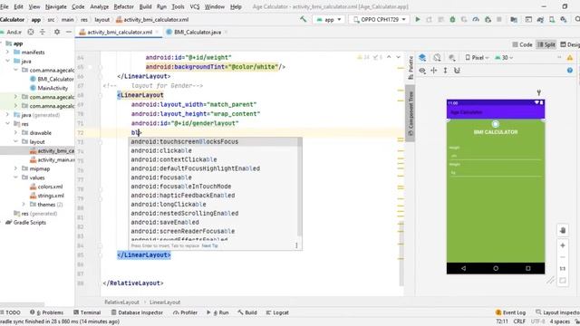Toggle view options eye icon in design toolbar
Image resolution: width=580 pixels, height=326 pixels.
coord(422,71)
